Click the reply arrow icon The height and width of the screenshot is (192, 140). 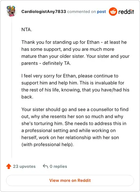45,166
